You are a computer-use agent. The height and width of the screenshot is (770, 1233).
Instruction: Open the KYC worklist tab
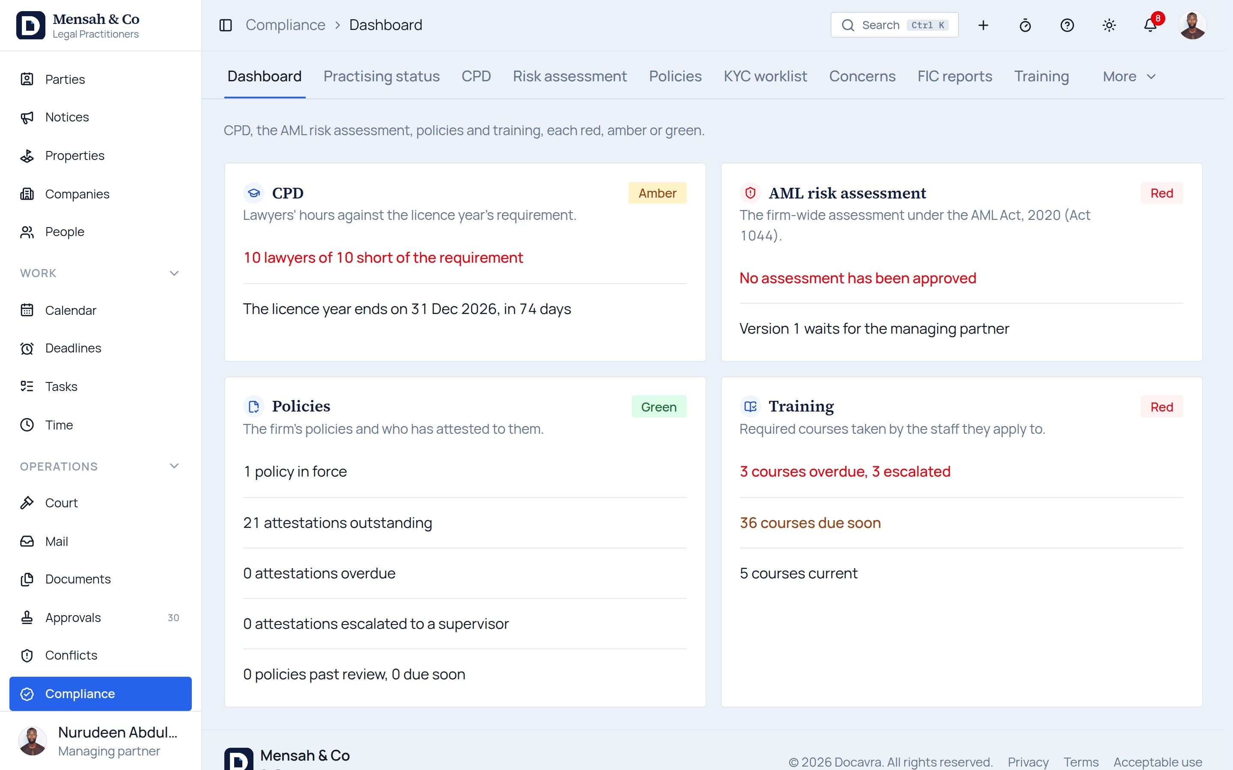(765, 77)
